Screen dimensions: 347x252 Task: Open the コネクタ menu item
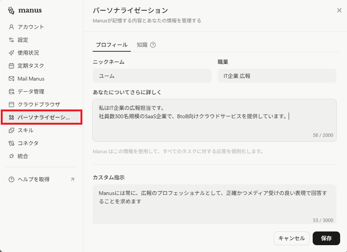(42, 143)
